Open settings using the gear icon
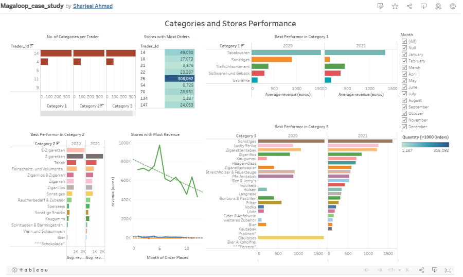 click(453, 6)
